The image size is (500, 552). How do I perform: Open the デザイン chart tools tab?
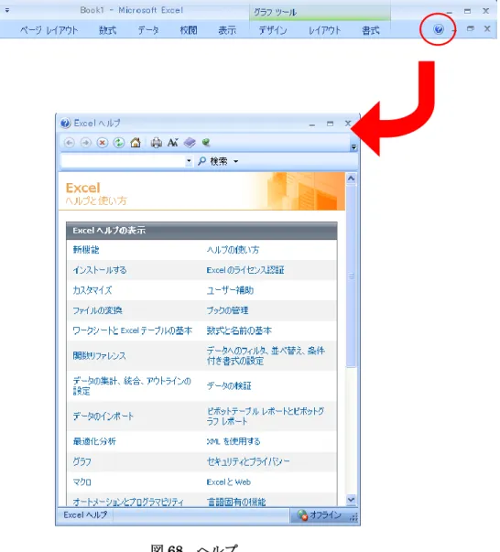coord(273,30)
